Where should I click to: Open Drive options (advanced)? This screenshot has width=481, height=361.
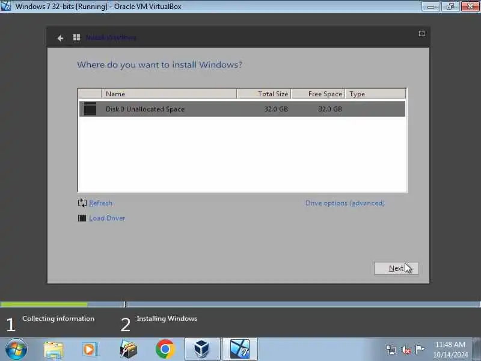click(345, 203)
